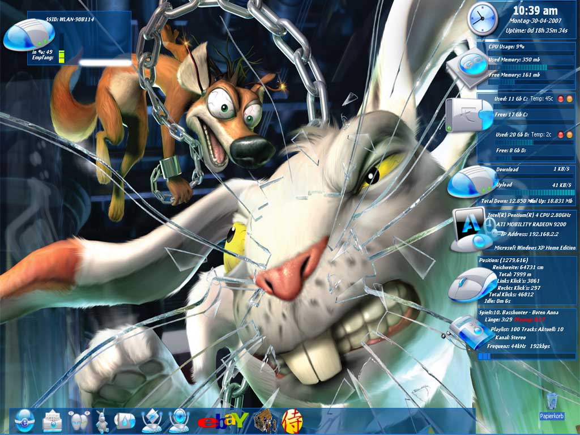Click the Free: 17 Gb C: text
This screenshot has height=435, width=580.
[511, 114]
